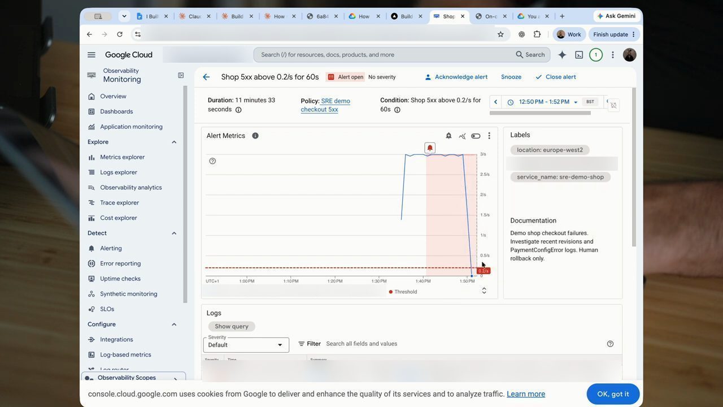Collapse the Explore section
723x407 pixels.
(174, 142)
